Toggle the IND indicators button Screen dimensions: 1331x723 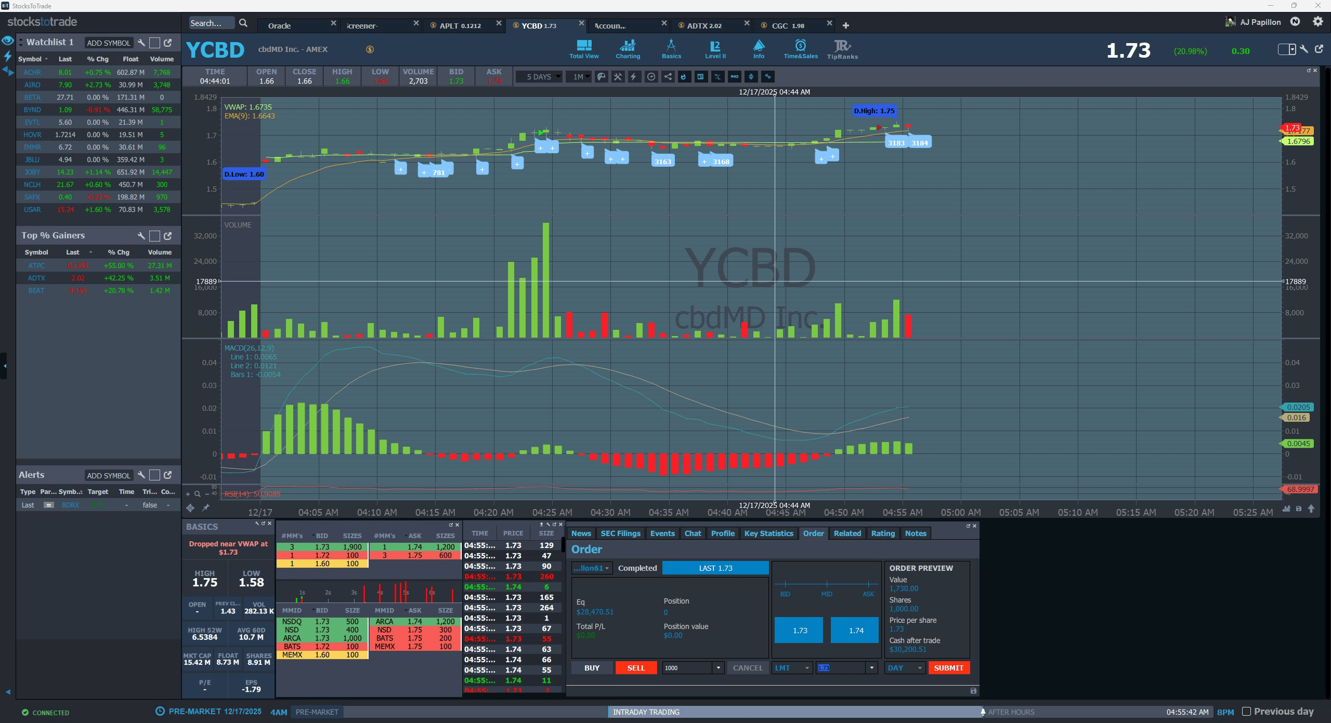point(734,77)
